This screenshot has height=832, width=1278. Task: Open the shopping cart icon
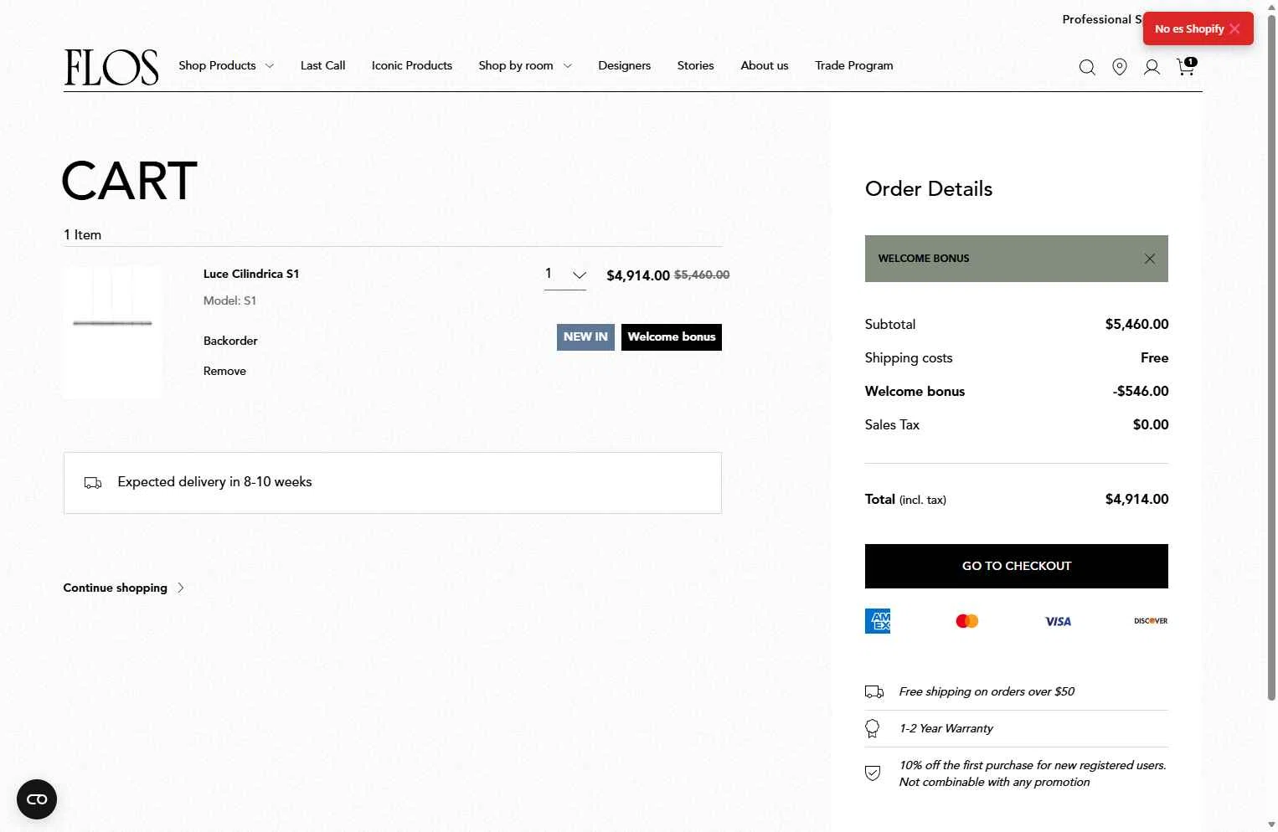[1186, 66]
